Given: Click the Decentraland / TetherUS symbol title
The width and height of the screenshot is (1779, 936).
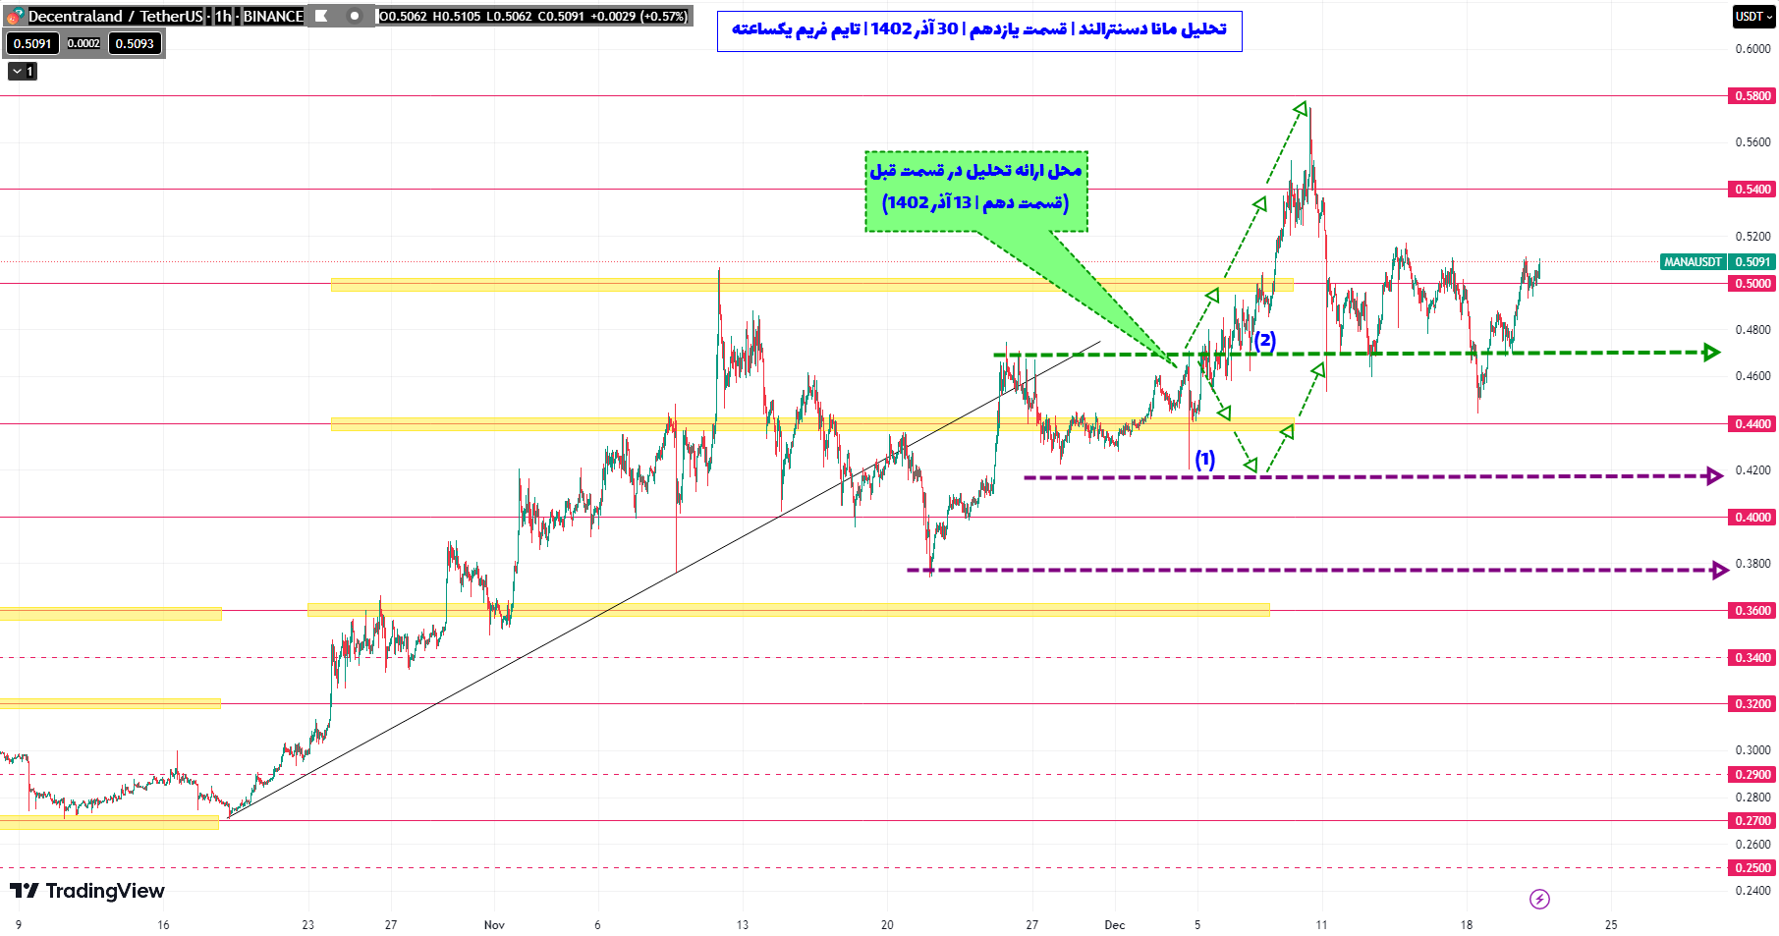Looking at the screenshot, I should click(x=115, y=17).
